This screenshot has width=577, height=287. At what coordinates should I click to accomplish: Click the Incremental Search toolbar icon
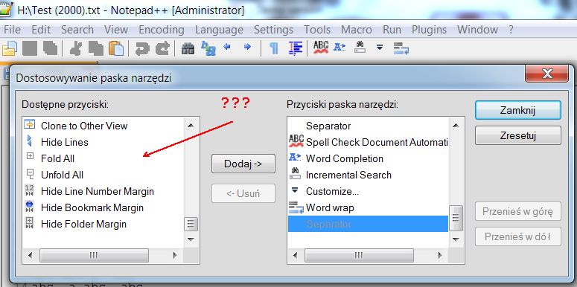[360, 47]
